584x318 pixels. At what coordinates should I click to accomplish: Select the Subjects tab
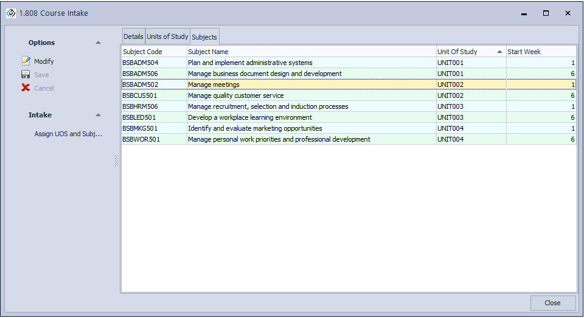204,37
